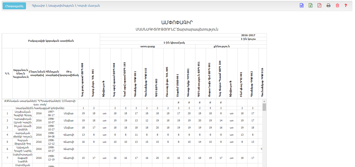Click Ուս. կարգավիճակ column header
Viewport: 355px width, 167px height.
point(69,74)
